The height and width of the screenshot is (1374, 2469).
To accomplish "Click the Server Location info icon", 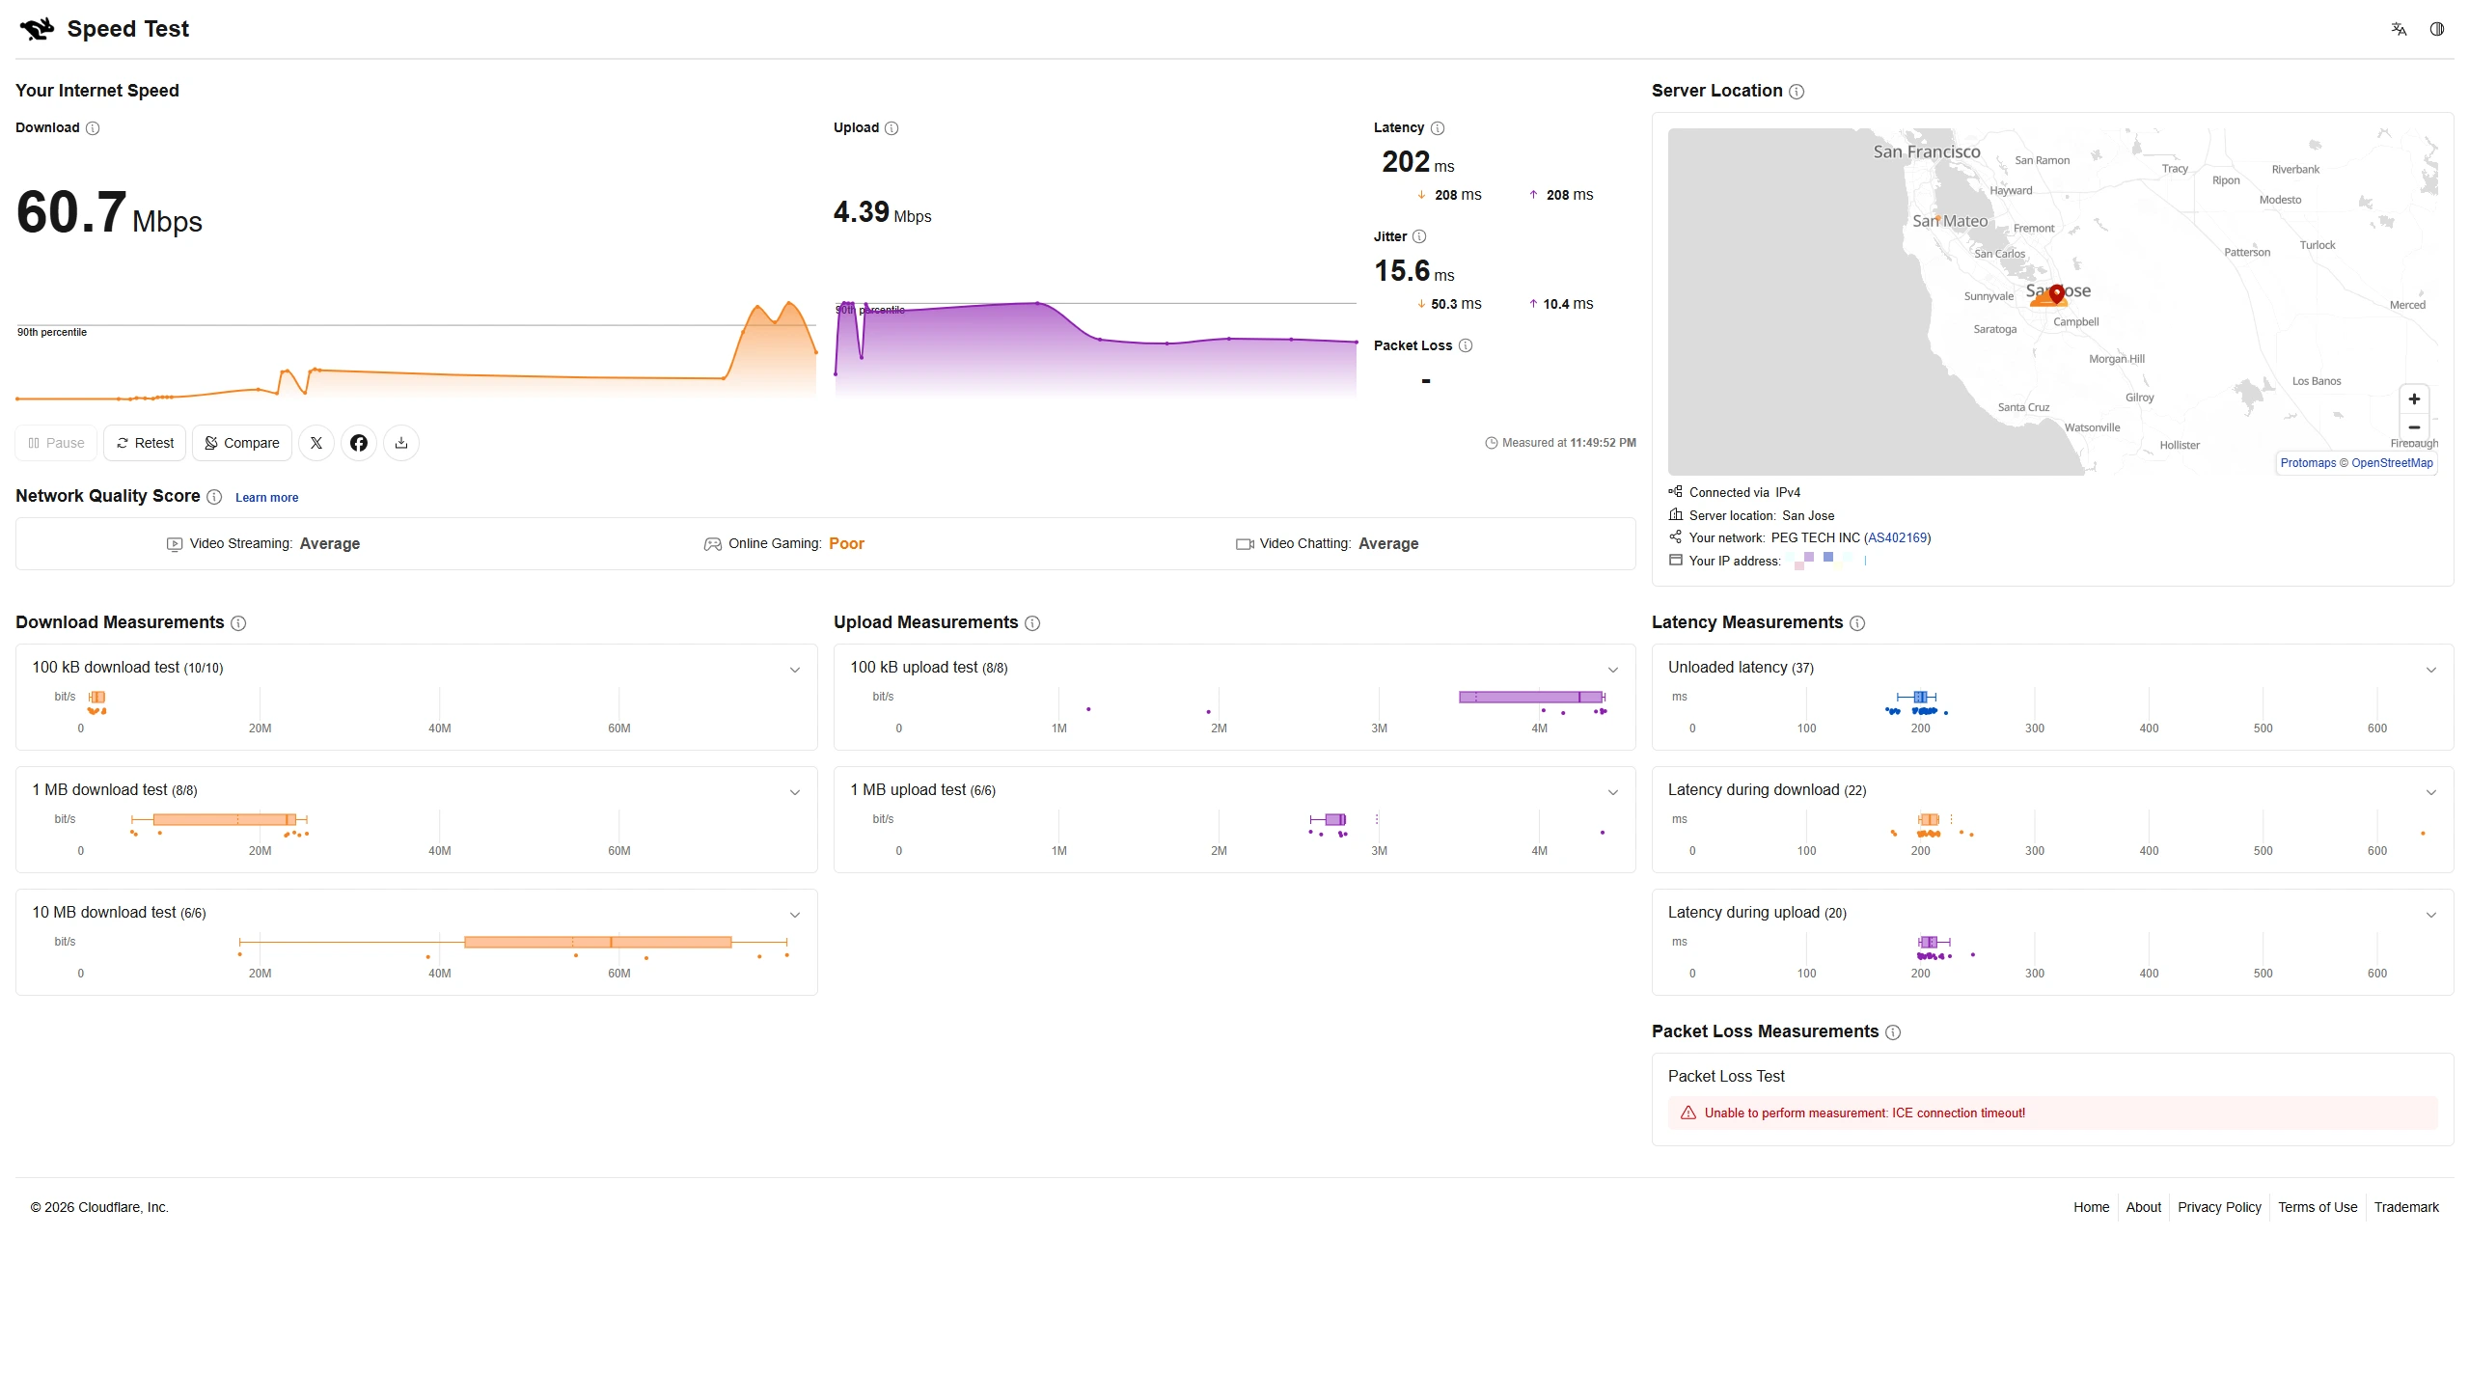I will (1797, 92).
